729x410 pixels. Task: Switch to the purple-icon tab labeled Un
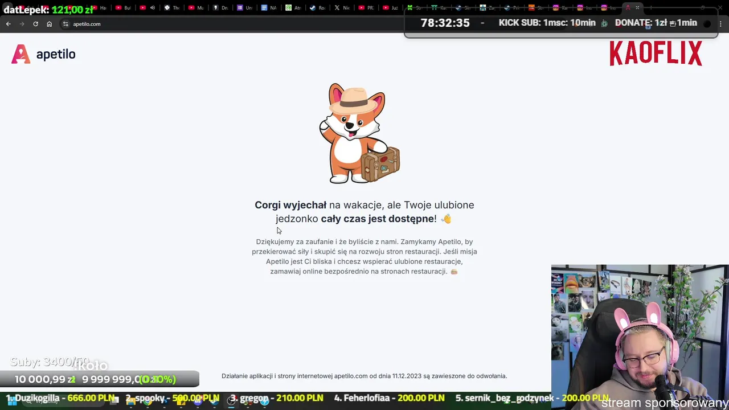(244, 8)
